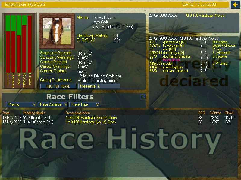Select runner mac an cheannai
241x180 pixels.
(175, 71)
